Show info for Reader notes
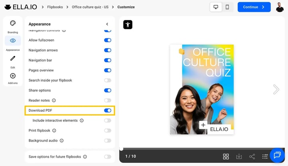 [54, 101]
